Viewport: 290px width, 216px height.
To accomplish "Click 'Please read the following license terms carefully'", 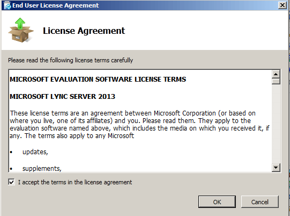I will tap(70, 60).
